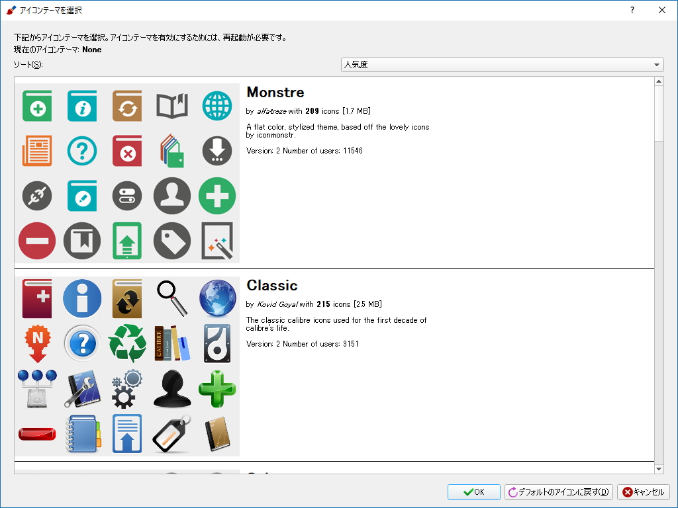Click Monstre open book view icon
The image size is (678, 508).
click(172, 106)
